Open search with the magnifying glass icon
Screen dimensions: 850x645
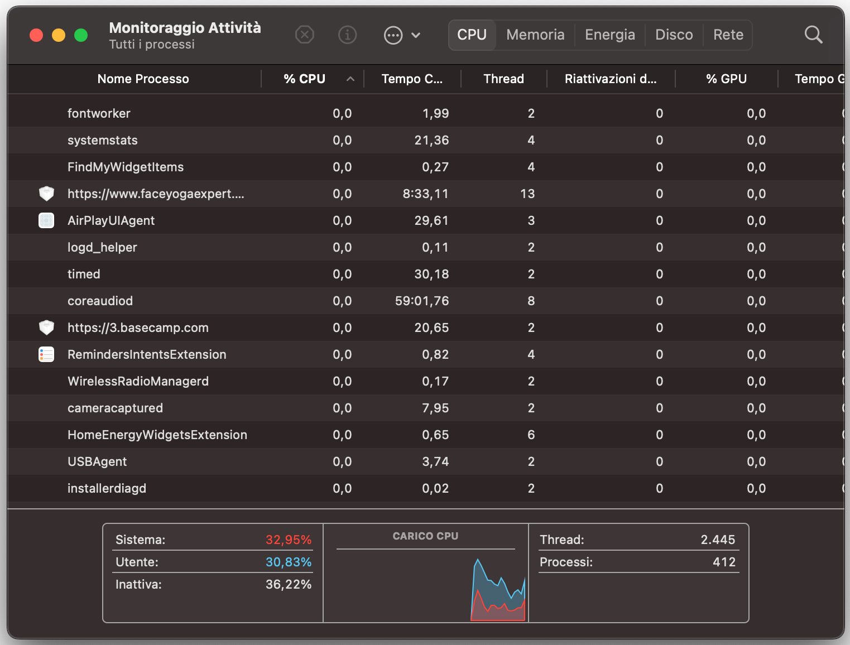click(x=813, y=35)
